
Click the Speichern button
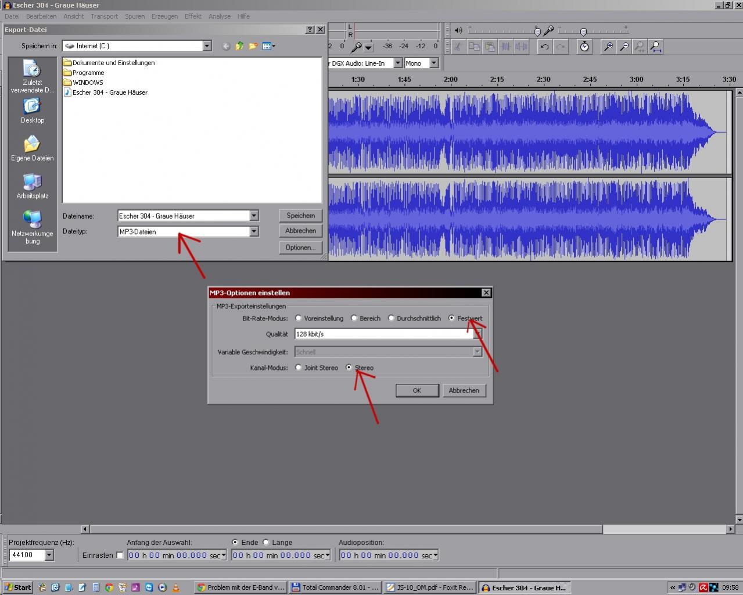pyautogui.click(x=300, y=215)
